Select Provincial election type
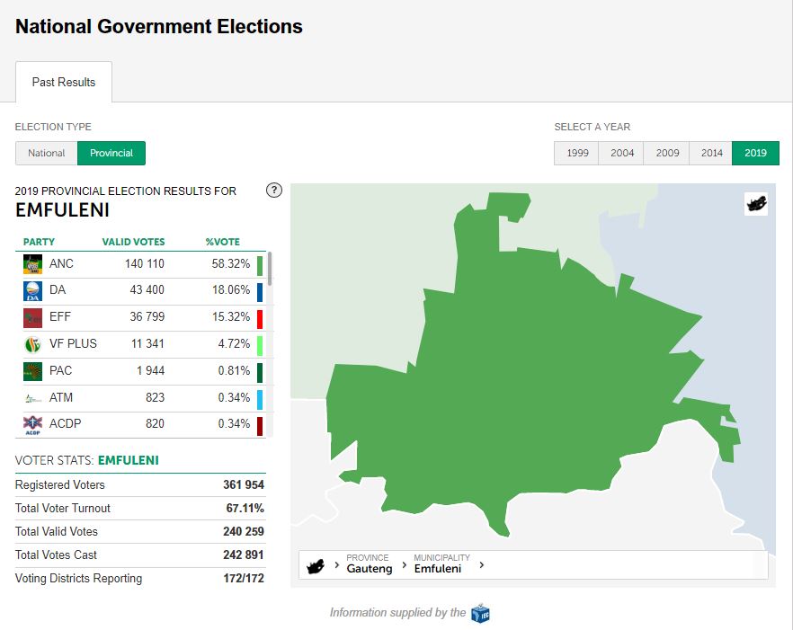This screenshot has height=630, width=793. point(111,154)
